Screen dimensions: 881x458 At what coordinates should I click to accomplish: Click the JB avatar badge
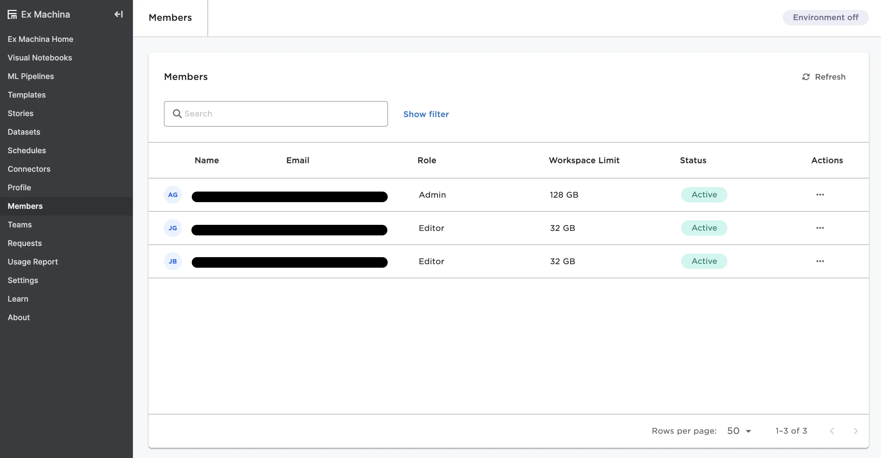(x=173, y=261)
